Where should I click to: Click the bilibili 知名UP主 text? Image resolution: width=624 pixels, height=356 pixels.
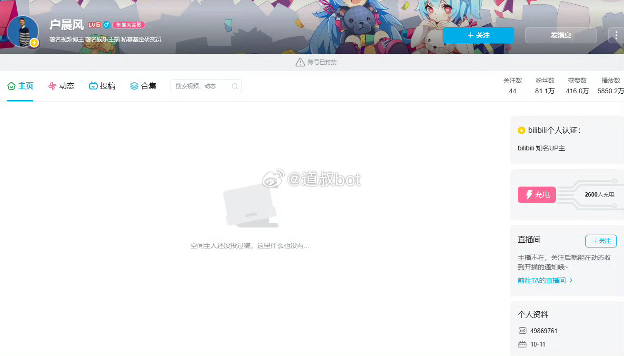(542, 148)
